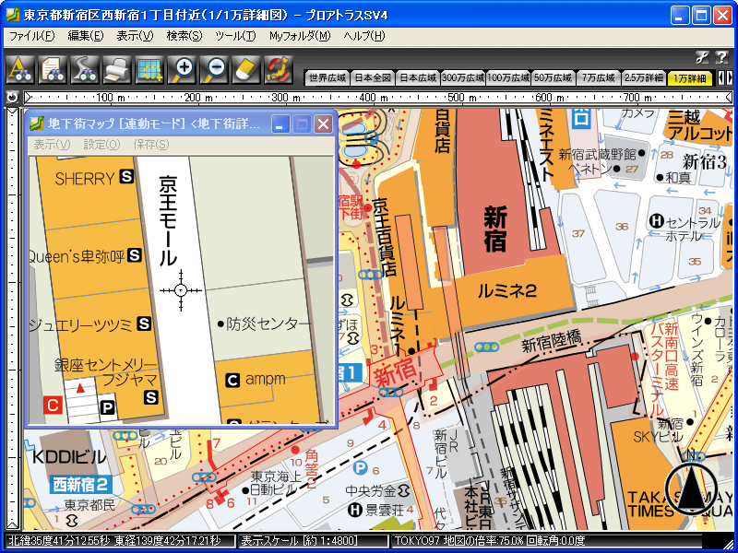Switch to the 2.5万詳細 scale tab
This screenshot has height=553, width=738.
pyautogui.click(x=644, y=77)
